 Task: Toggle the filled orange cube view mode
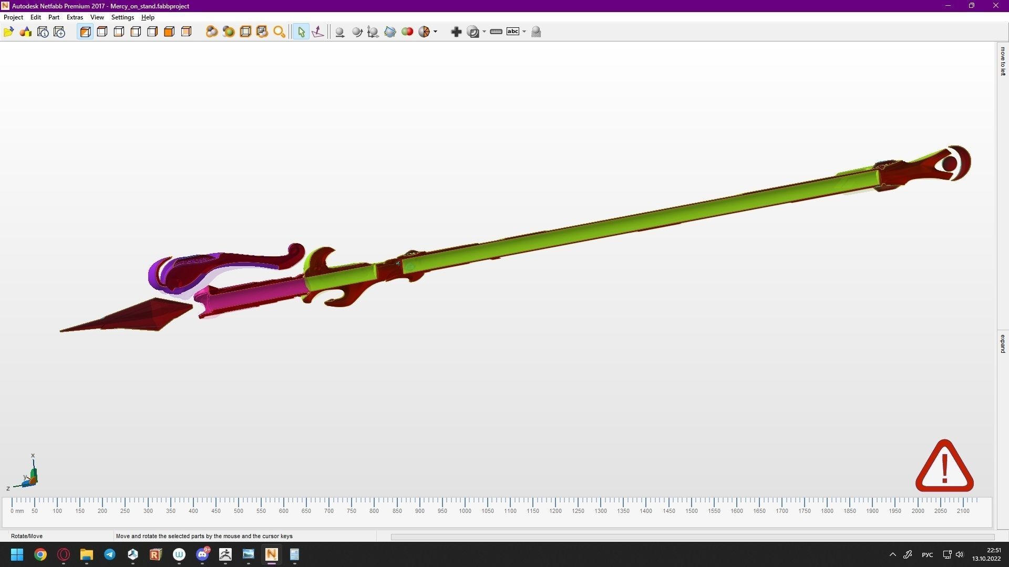pos(169,32)
